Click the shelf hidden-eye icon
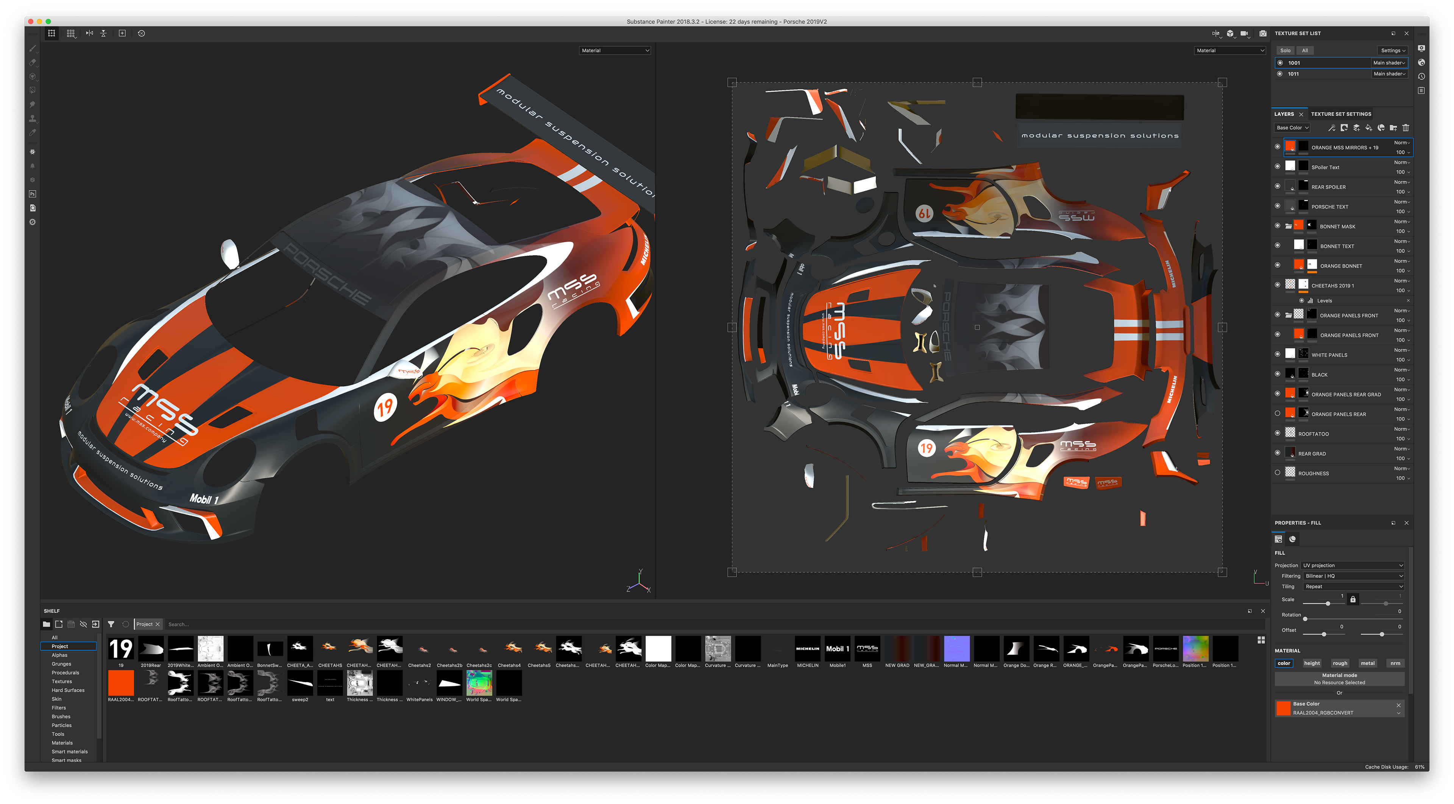1454x804 pixels. point(83,624)
